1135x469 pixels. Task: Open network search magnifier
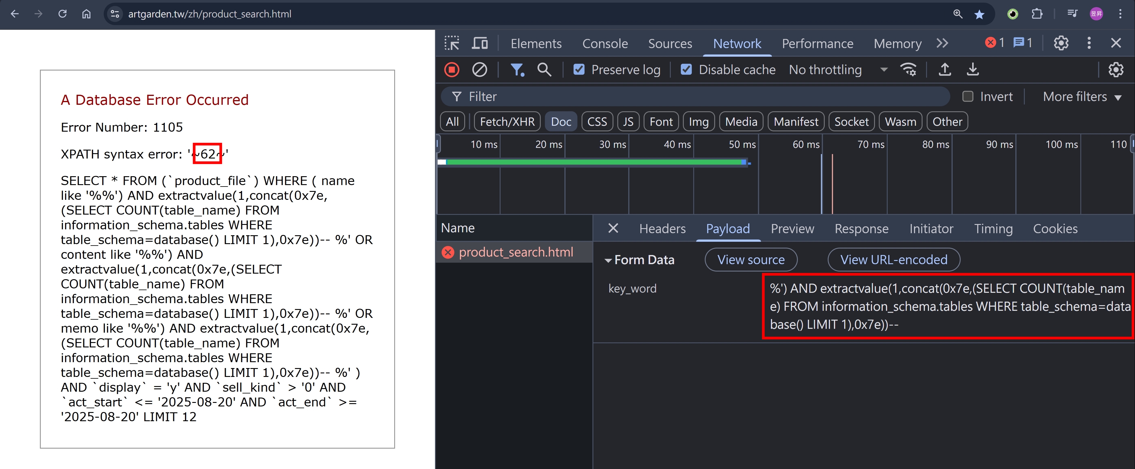click(x=544, y=70)
